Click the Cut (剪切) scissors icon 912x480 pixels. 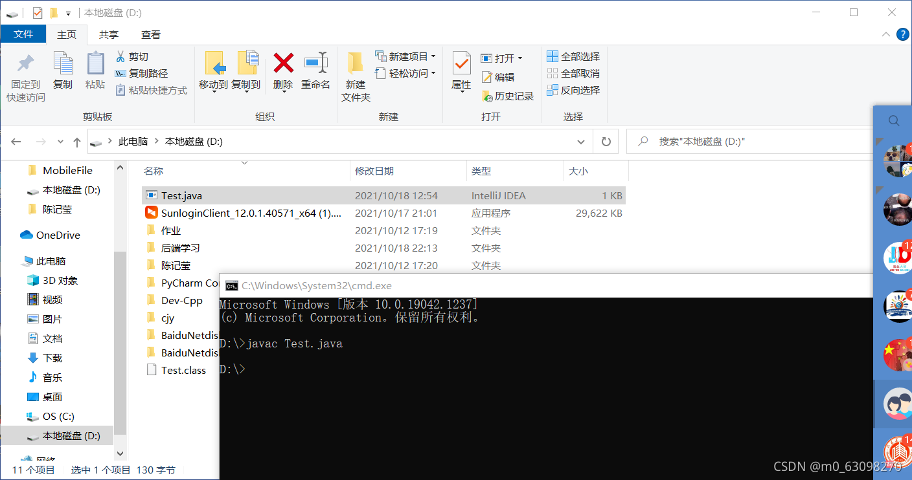tap(120, 56)
